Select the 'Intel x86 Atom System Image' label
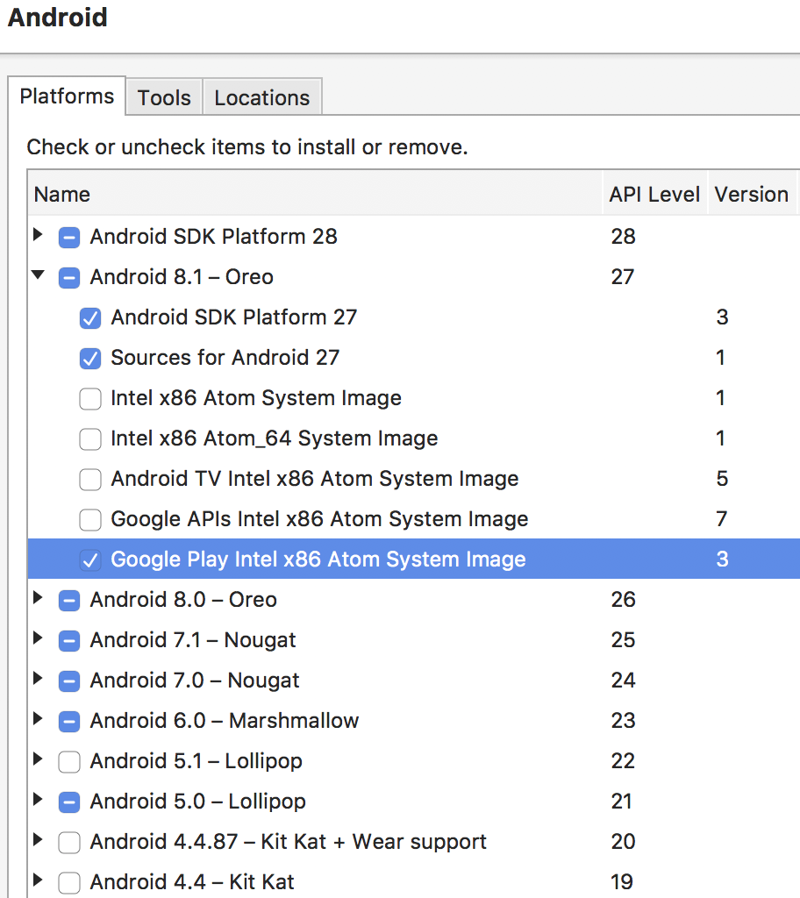 tap(256, 398)
